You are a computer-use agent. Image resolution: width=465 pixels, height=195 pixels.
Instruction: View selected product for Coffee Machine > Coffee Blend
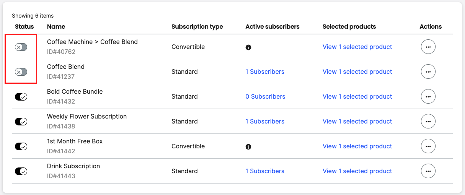(357, 47)
